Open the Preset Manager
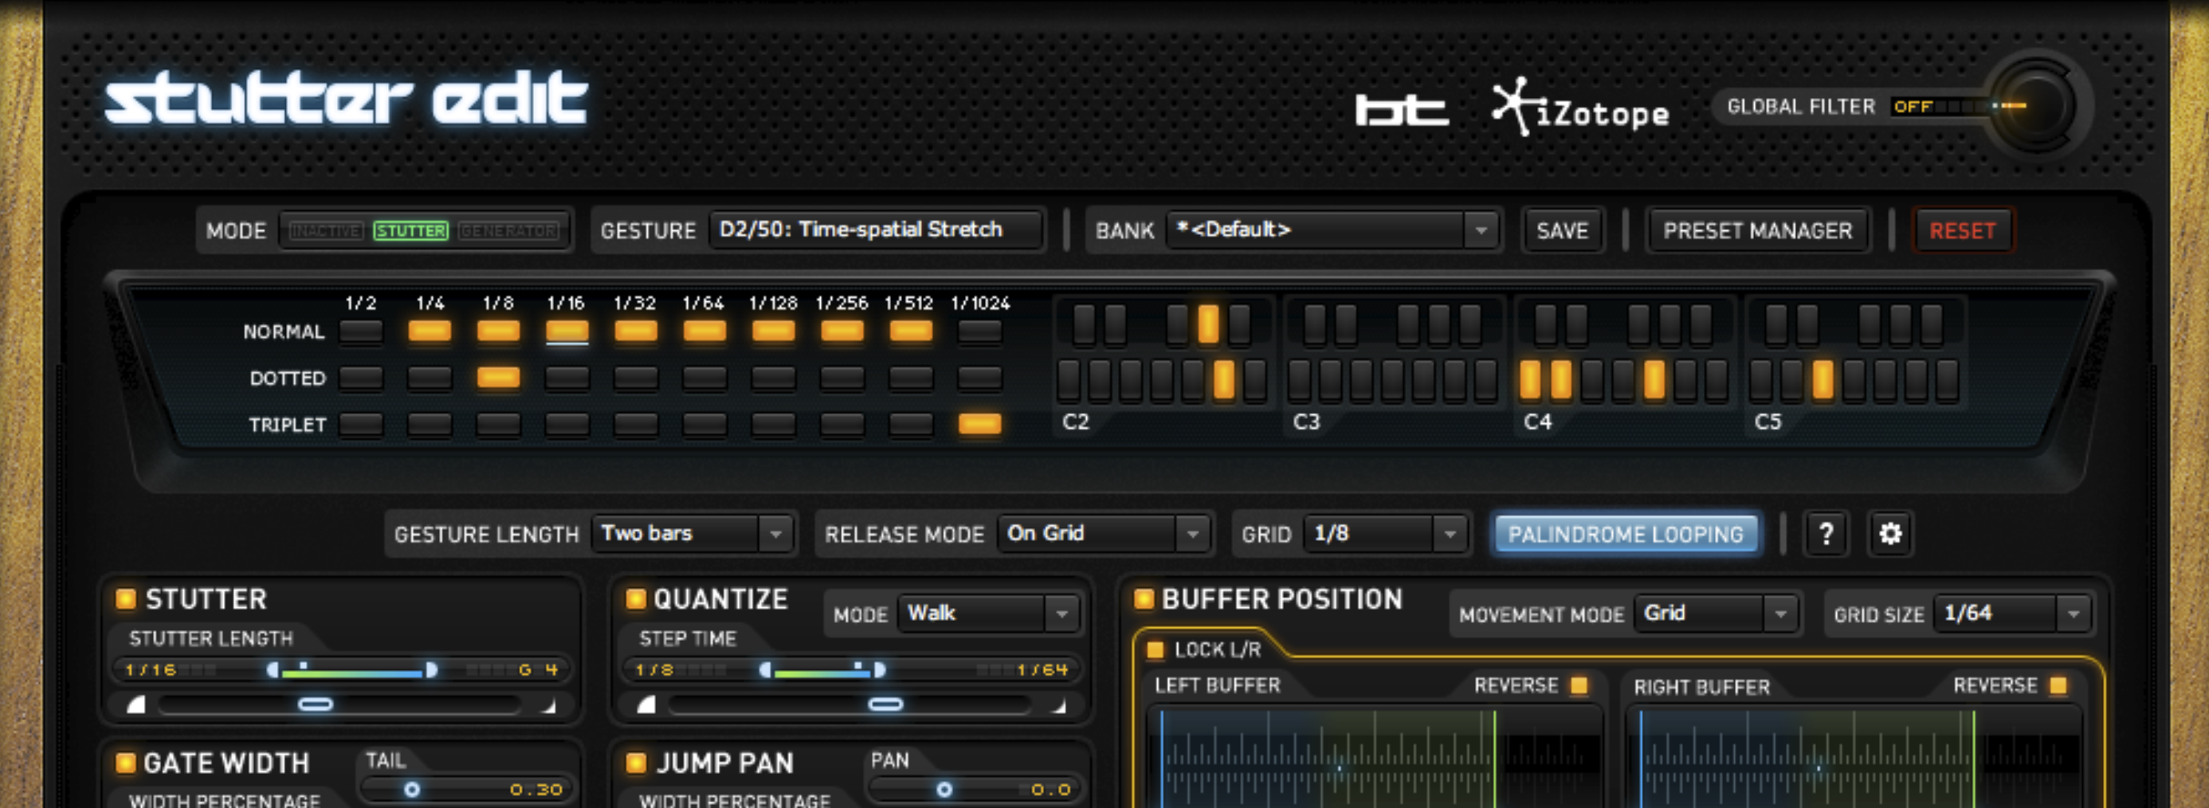This screenshot has height=808, width=2209. [1757, 231]
